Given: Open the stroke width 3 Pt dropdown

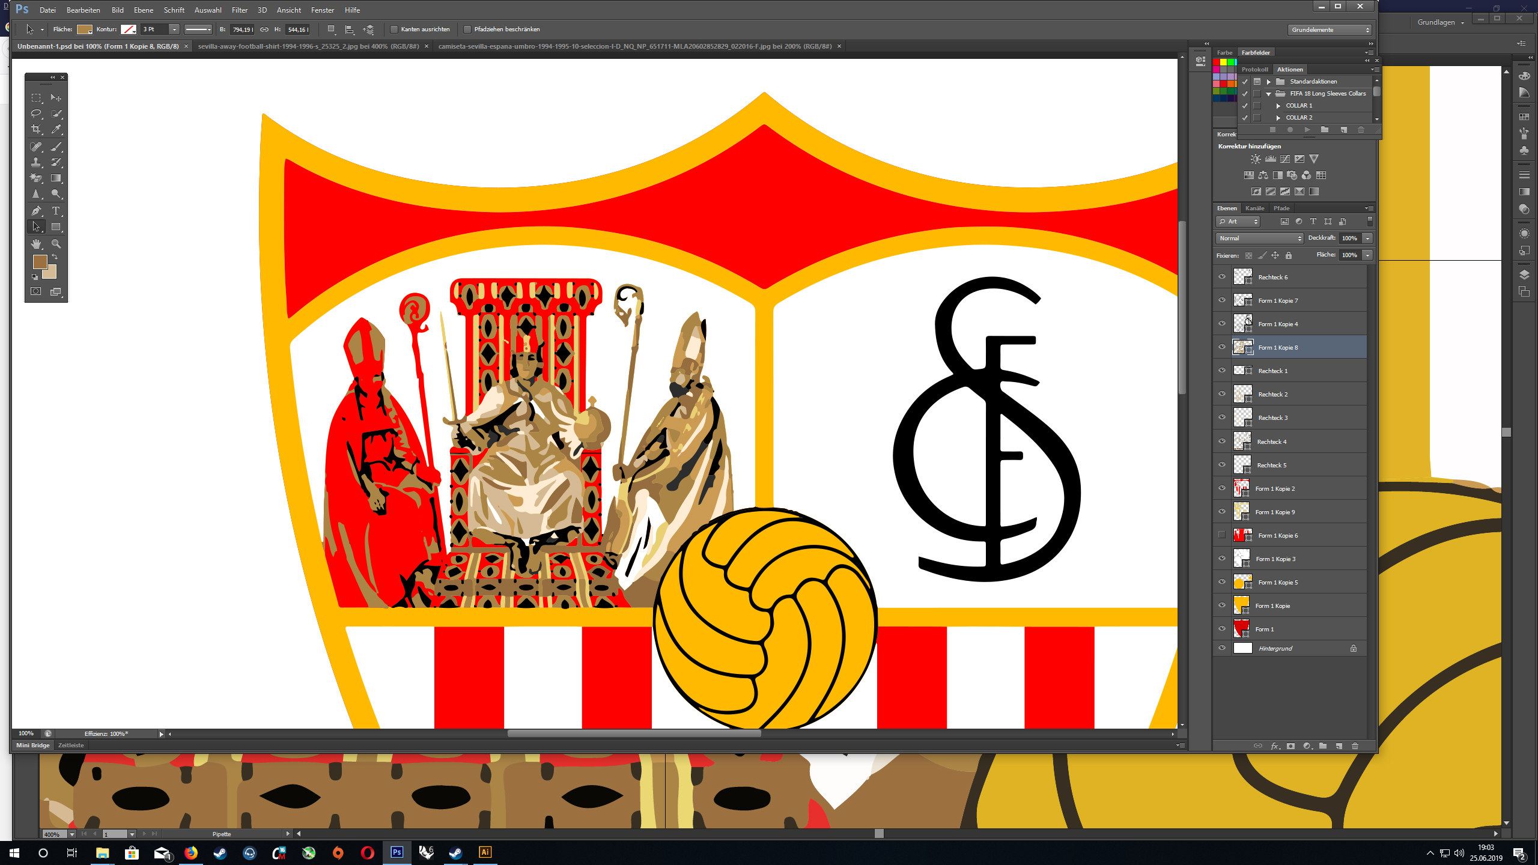Looking at the screenshot, I should click(174, 29).
